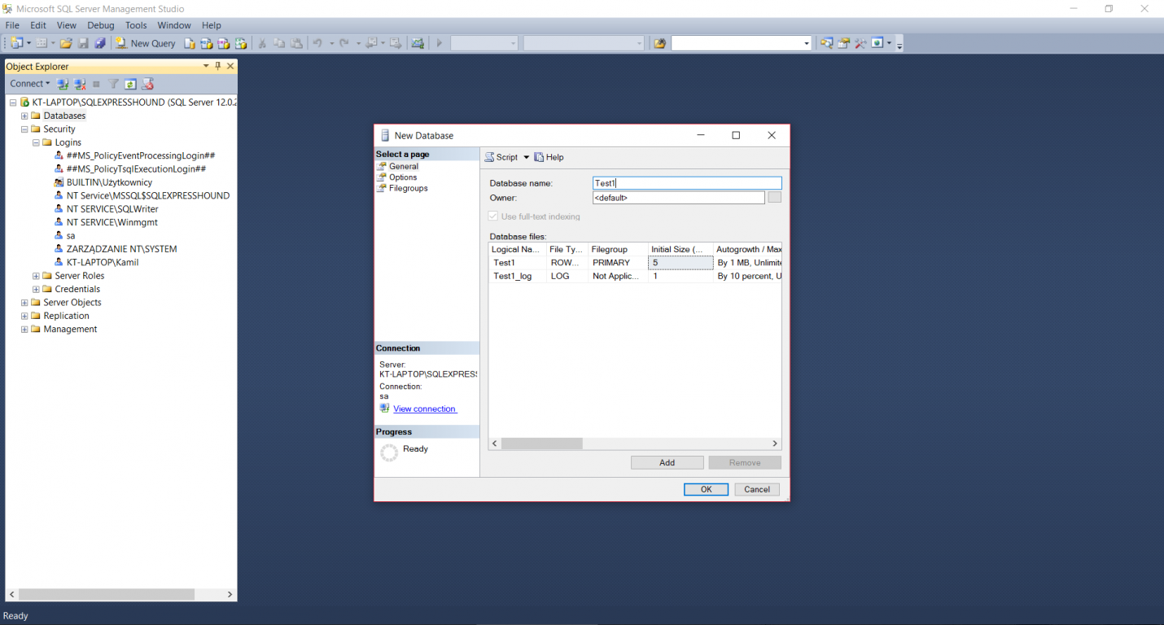Collapse the Security folder
This screenshot has width=1164, height=625.
click(24, 129)
